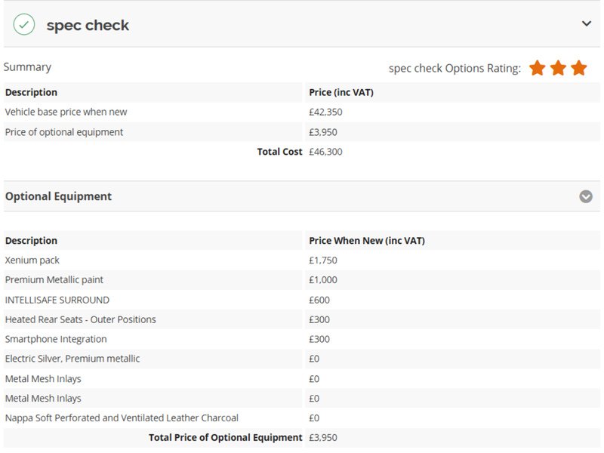Click Electric Silver, Premium metallic row
Viewport: 604px width, 453px height.
(x=302, y=359)
